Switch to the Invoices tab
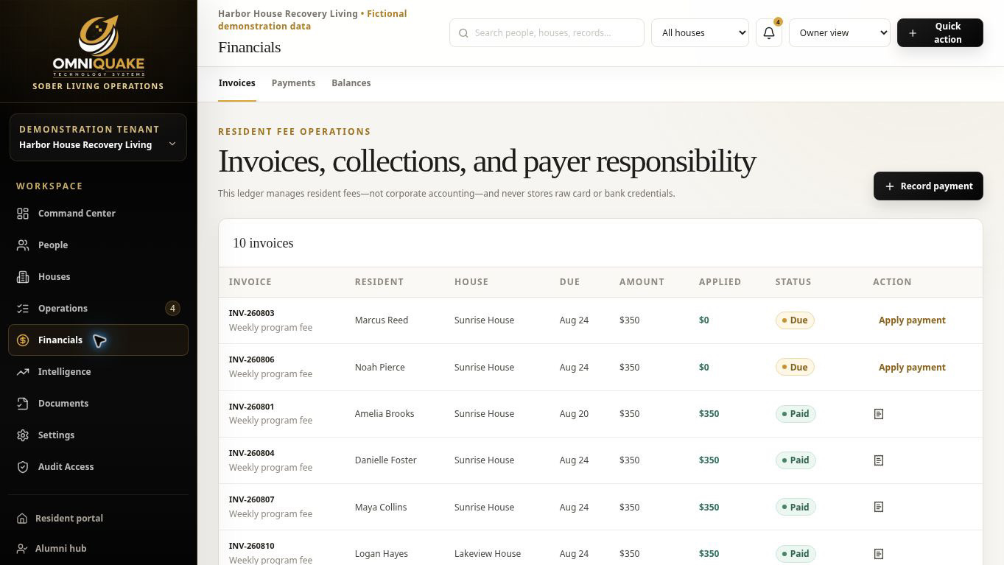 [x=236, y=83]
